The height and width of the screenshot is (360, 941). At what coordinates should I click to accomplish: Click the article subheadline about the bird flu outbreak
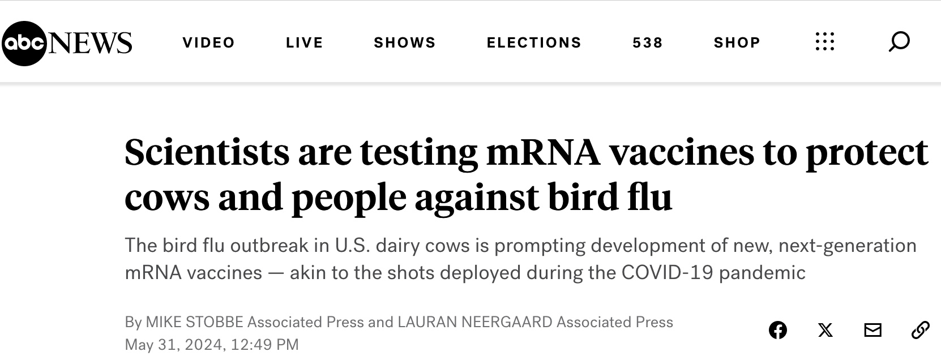point(520,259)
